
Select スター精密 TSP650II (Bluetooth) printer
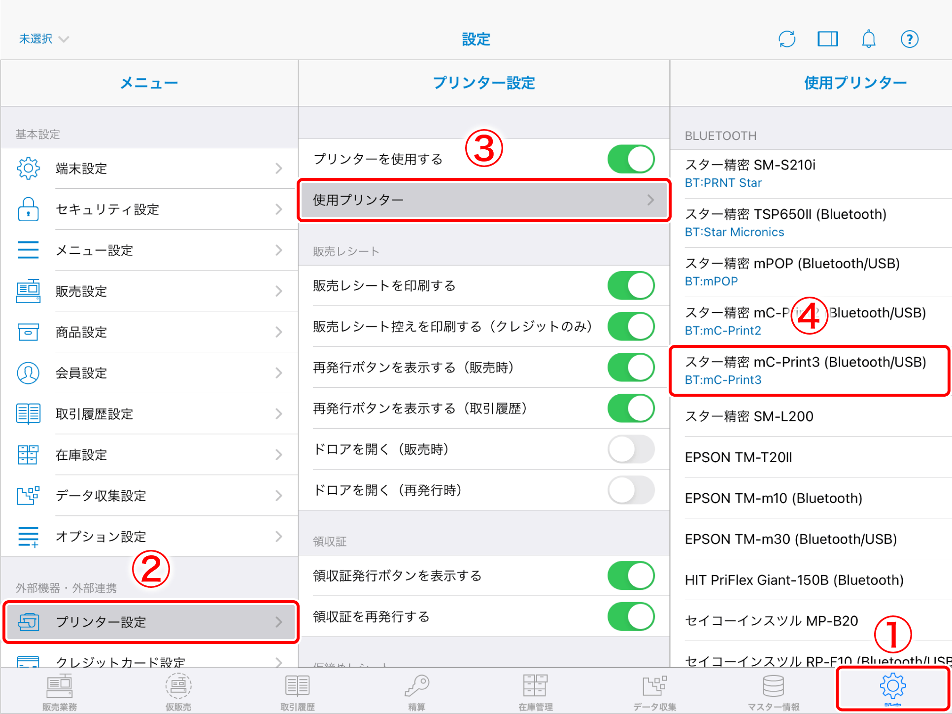[x=811, y=223]
